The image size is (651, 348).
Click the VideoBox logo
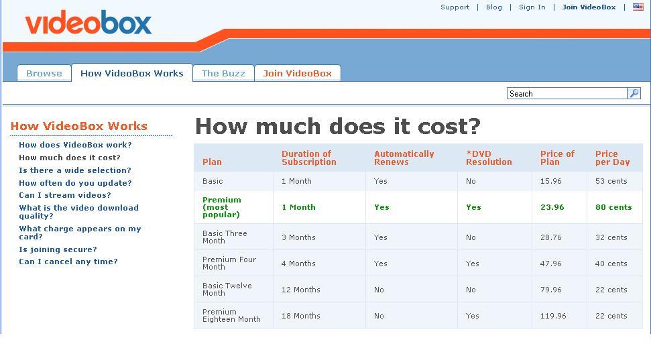88,22
